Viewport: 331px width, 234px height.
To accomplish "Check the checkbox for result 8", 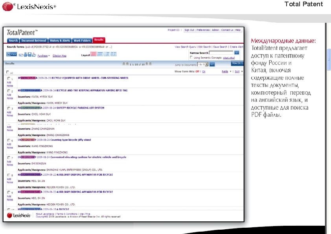I will pos(9,175).
